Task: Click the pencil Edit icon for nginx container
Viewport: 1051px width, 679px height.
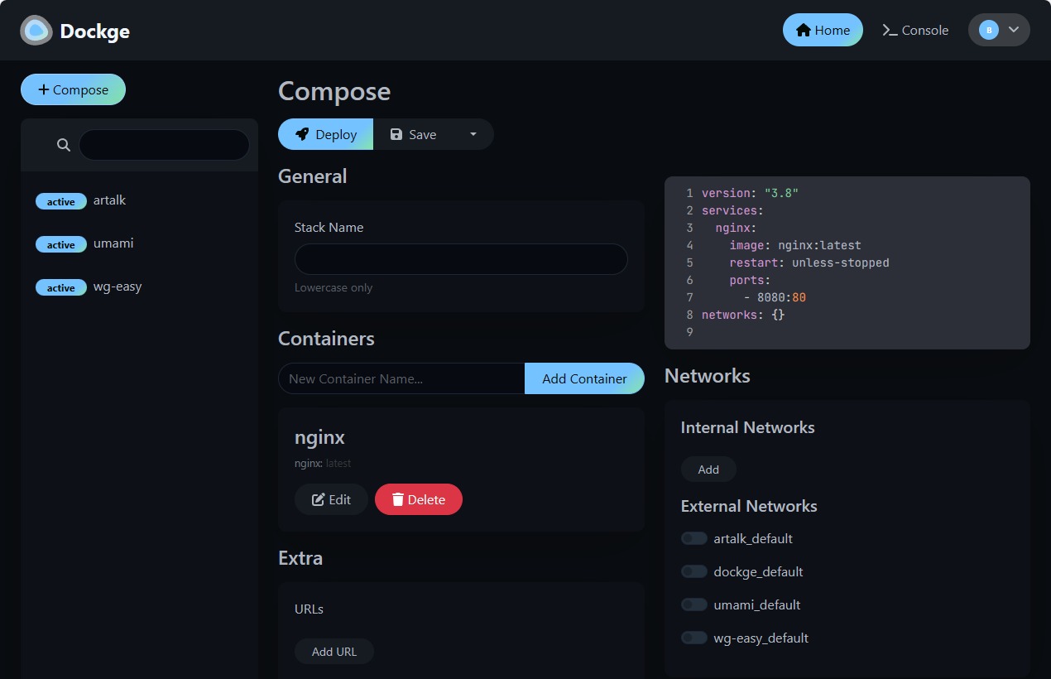Action: point(319,498)
